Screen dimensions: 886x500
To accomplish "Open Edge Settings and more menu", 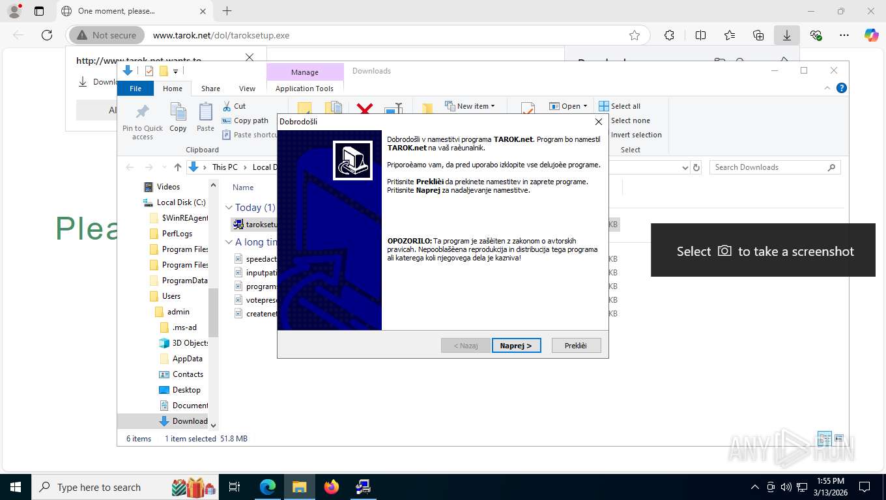I will pos(844,35).
